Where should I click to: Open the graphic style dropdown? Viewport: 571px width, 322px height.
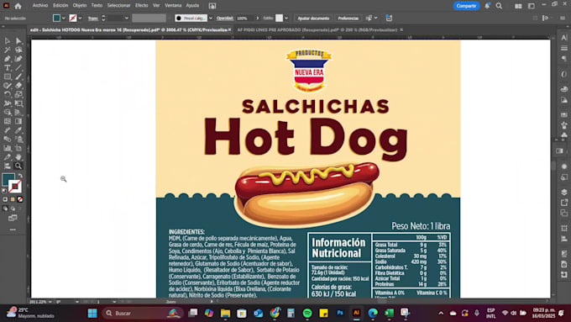[x=286, y=18]
